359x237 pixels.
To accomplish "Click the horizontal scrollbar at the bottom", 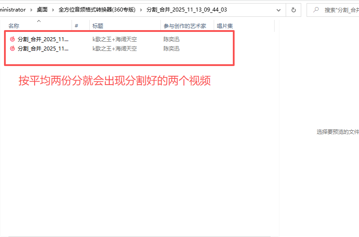I will click(x=140, y=236).
